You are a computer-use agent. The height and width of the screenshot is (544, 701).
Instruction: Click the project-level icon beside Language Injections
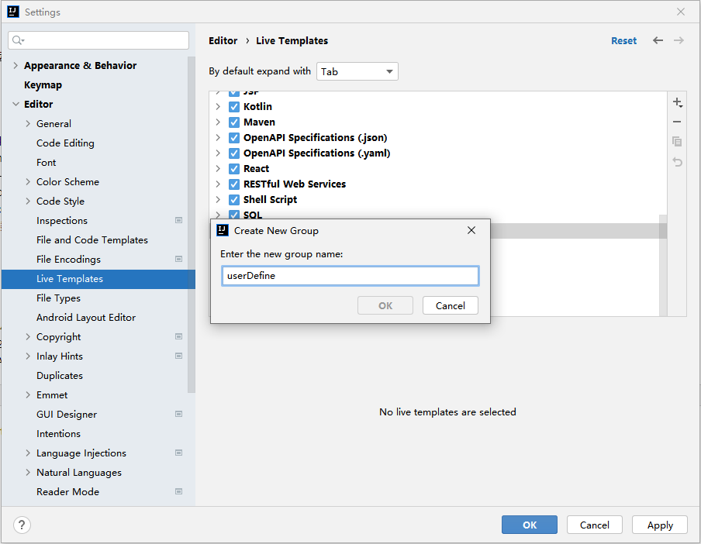tap(179, 453)
